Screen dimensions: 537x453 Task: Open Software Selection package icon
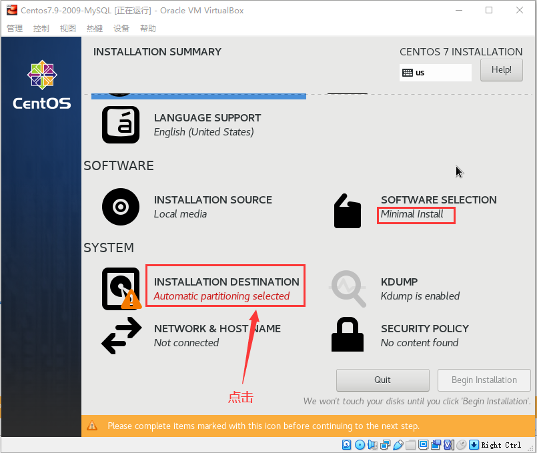click(x=348, y=211)
